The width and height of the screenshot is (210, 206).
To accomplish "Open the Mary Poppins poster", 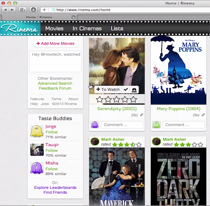I will pyautogui.click(x=178, y=70).
